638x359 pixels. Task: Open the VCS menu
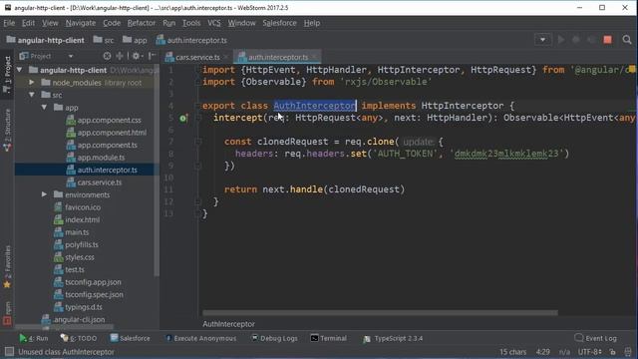coord(214,23)
